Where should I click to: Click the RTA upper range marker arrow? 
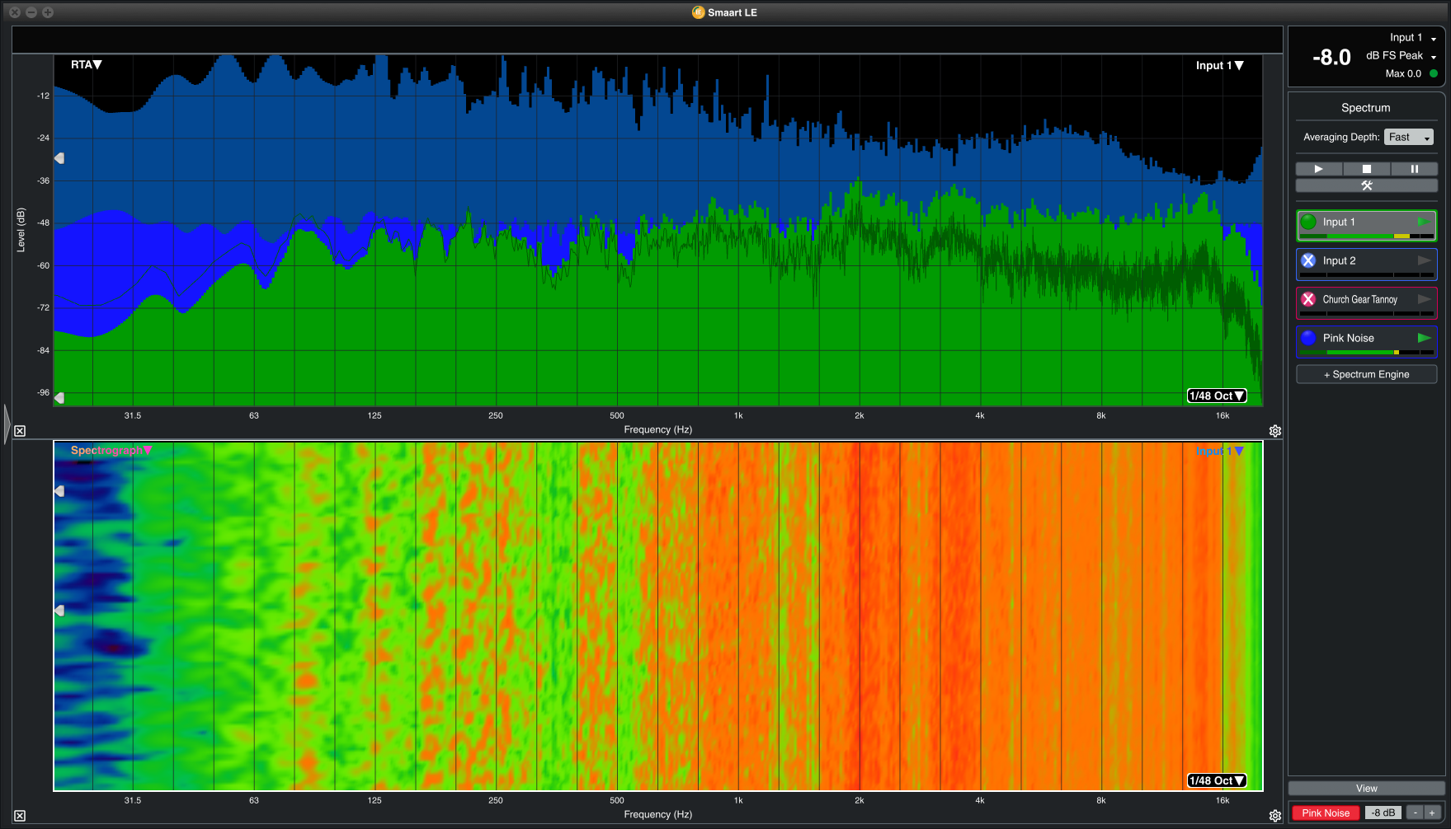click(x=59, y=158)
